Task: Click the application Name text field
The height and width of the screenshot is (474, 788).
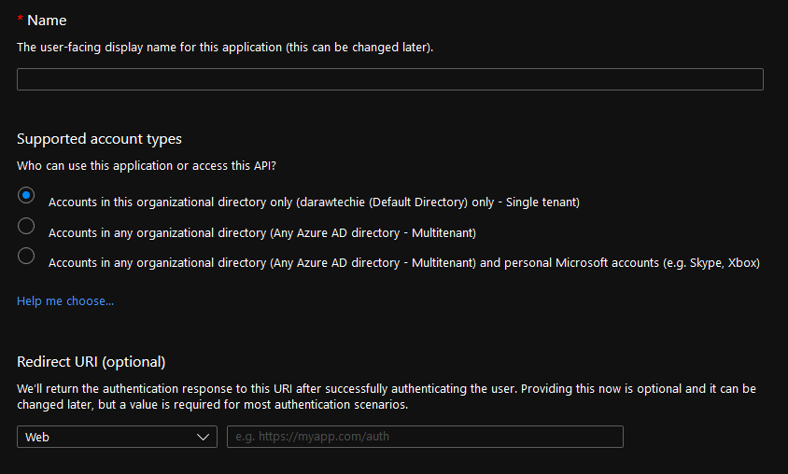Action: (389, 79)
